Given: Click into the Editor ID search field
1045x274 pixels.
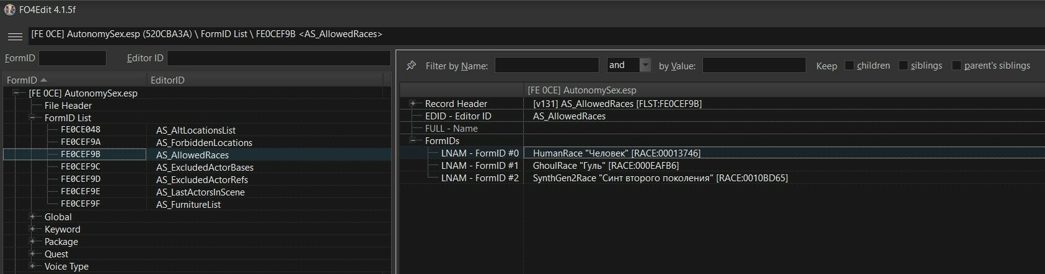Looking at the screenshot, I should (x=279, y=58).
